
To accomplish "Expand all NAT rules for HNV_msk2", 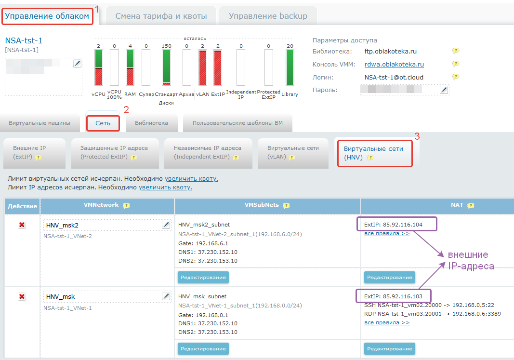I will 387,234.
